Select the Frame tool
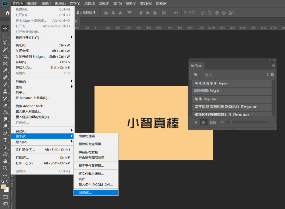 (5, 63)
